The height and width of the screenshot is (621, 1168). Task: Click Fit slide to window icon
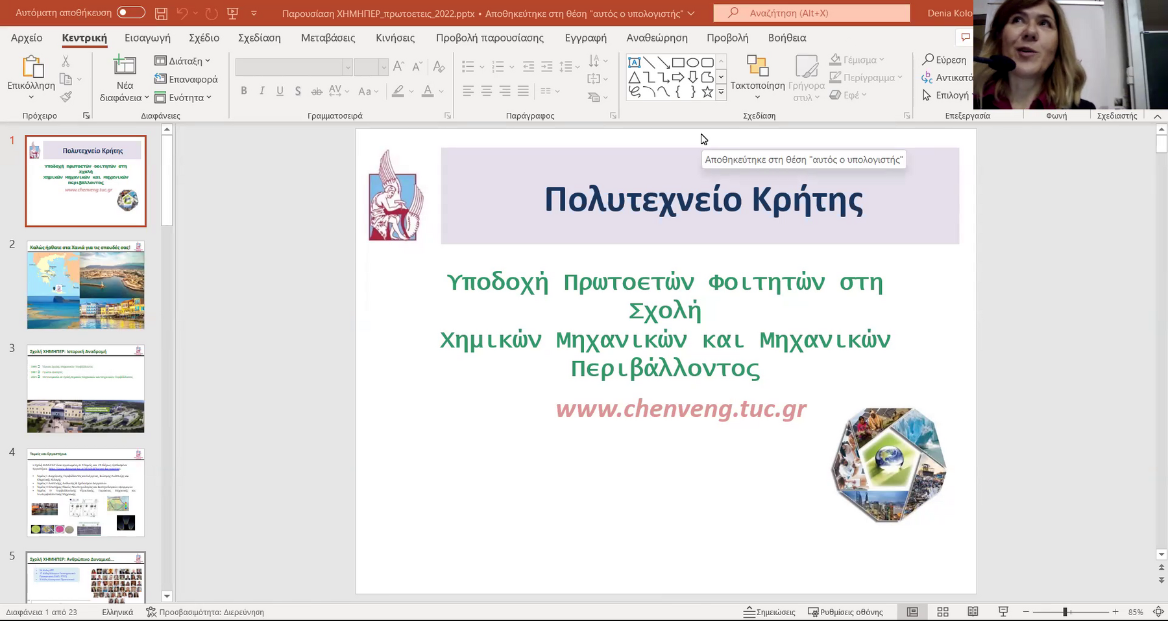pos(1158,612)
